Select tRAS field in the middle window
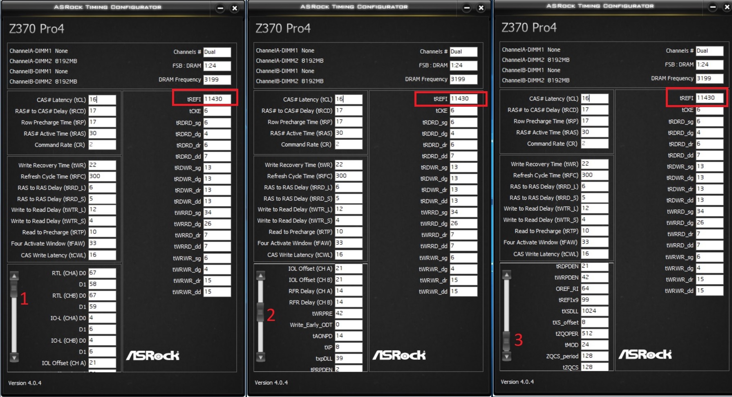Viewport: 732px width, 397px height. (349, 133)
